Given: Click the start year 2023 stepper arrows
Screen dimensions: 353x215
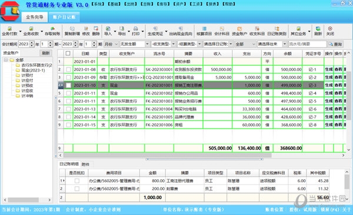Looking at the screenshot, I should [x=32, y=44].
